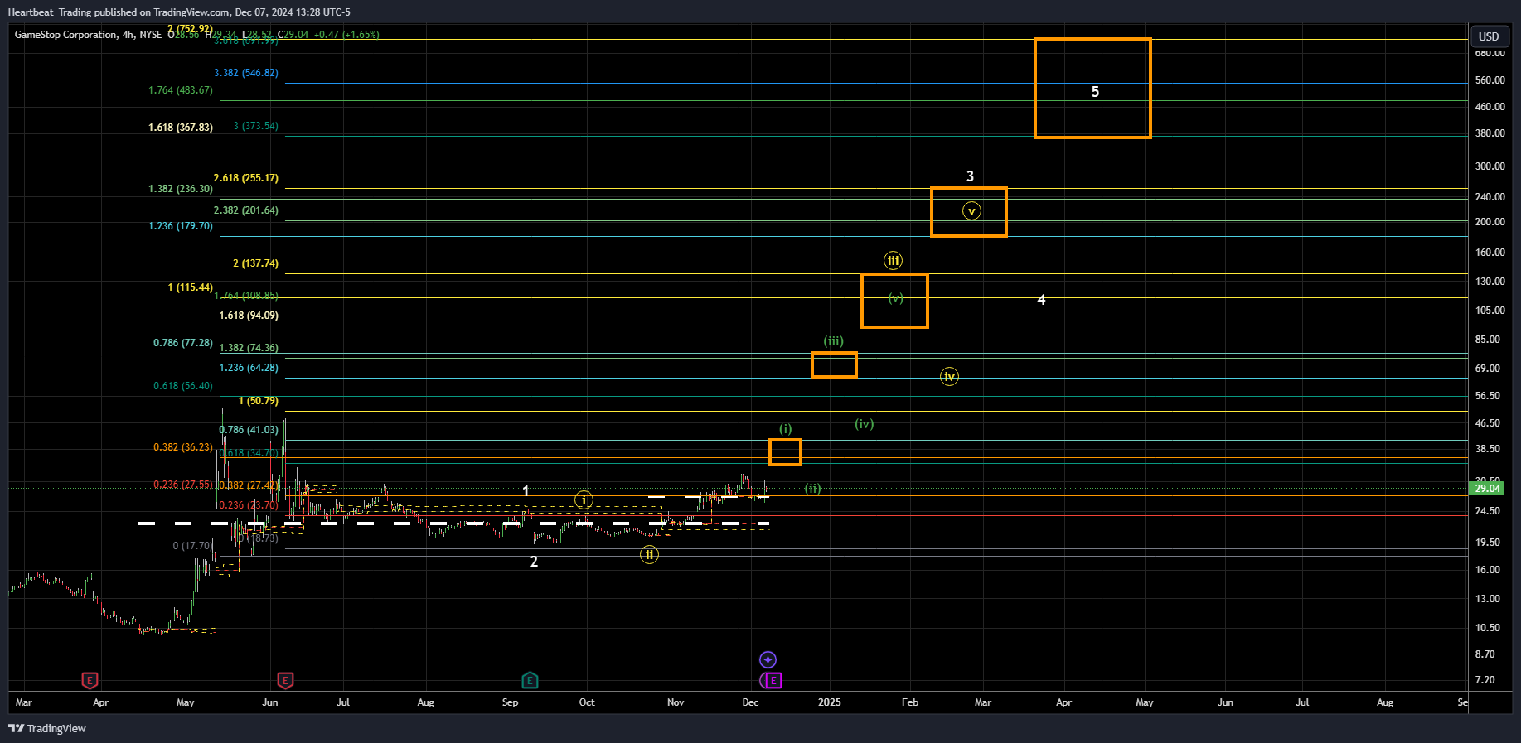
Task: Click the white wave label 3
Action: (970, 176)
